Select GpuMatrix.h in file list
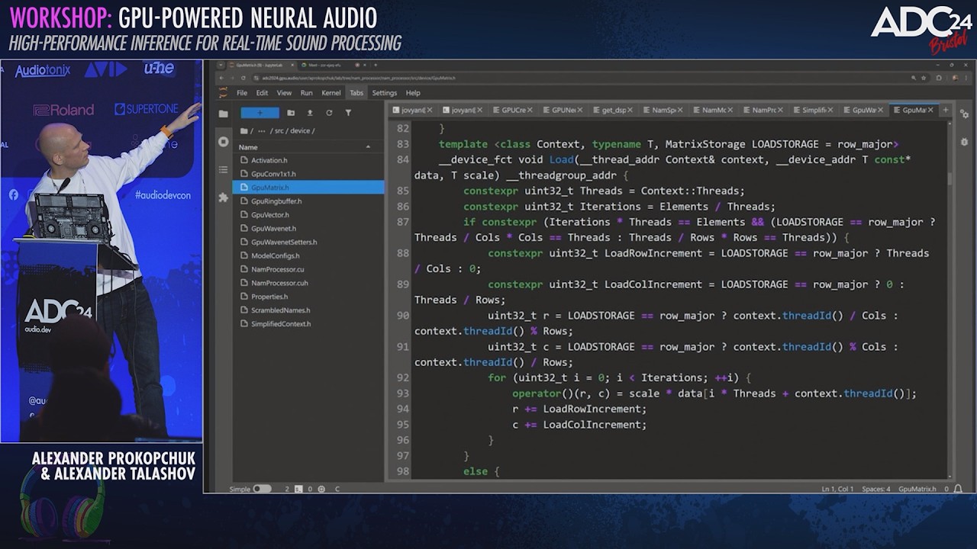 [308, 188]
